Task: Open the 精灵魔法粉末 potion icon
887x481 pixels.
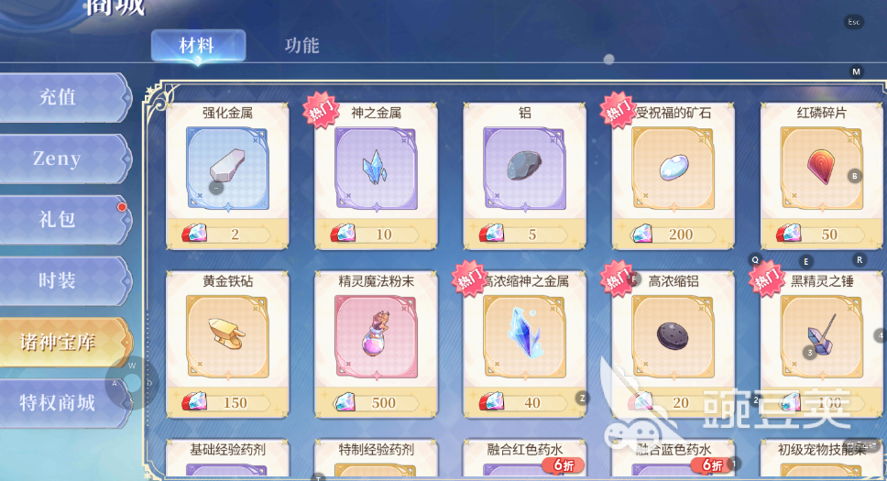Action: click(377, 337)
